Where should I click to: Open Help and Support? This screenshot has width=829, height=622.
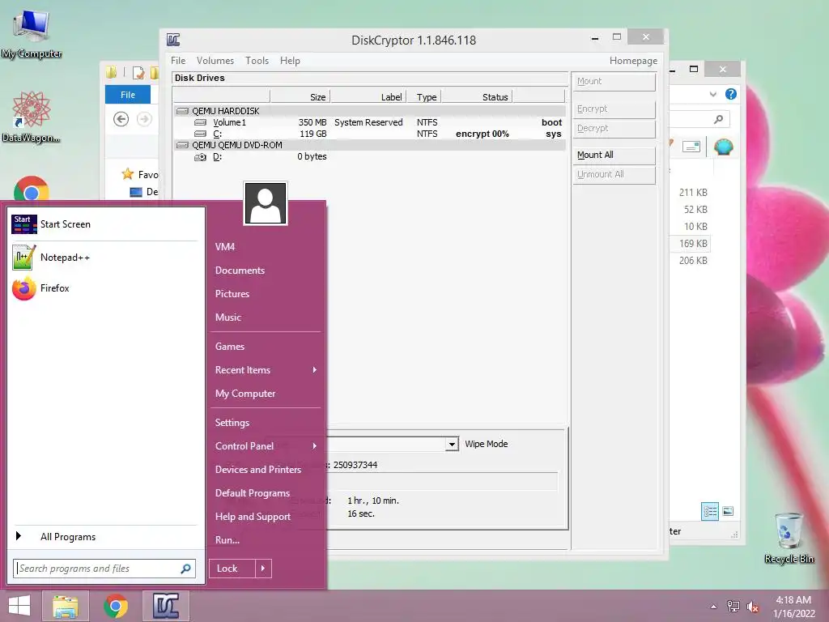253,517
